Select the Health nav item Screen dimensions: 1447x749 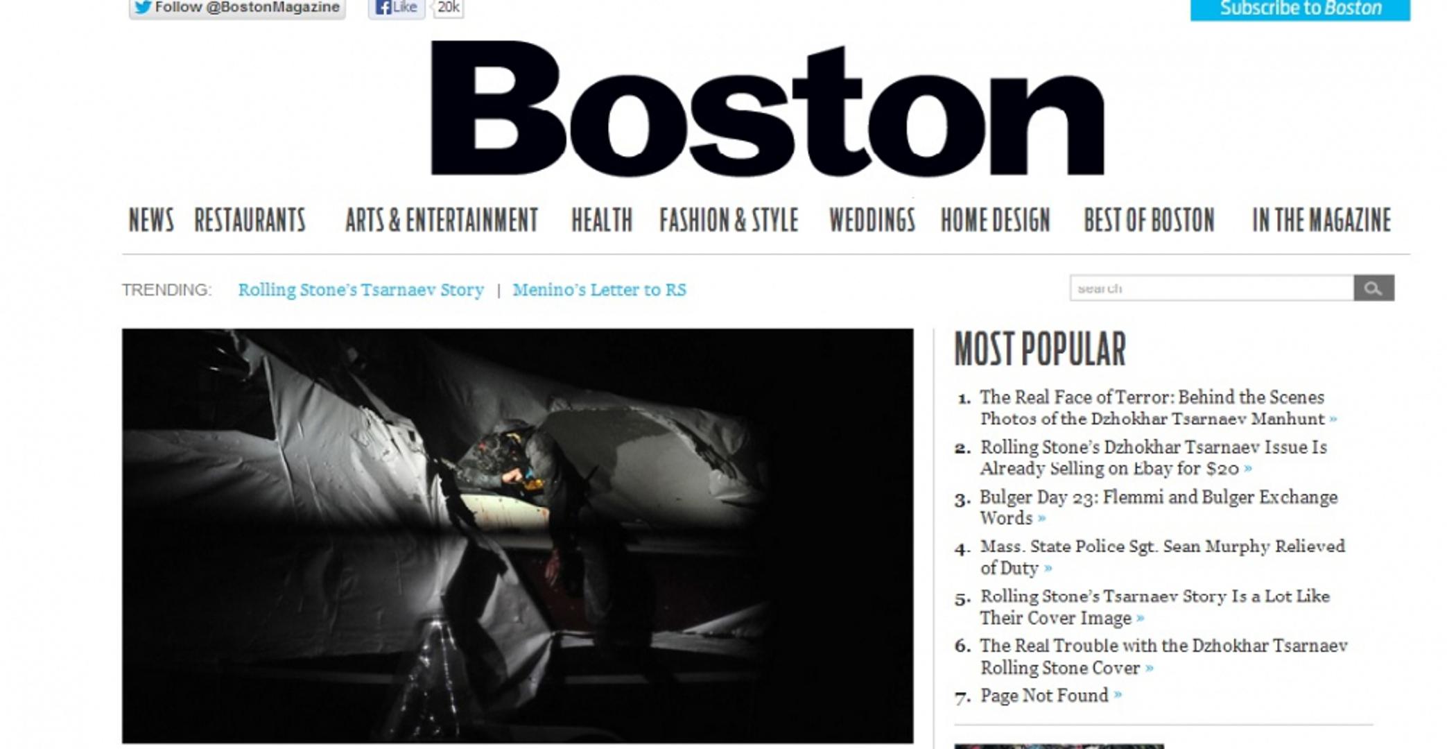point(602,221)
